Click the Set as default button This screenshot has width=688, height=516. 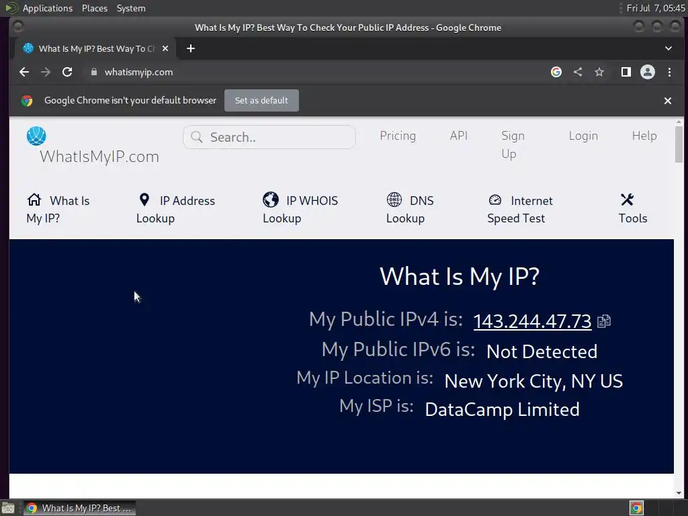pyautogui.click(x=261, y=101)
